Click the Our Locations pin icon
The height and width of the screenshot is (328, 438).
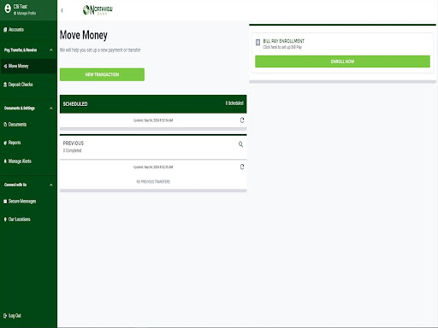[x=5, y=220]
